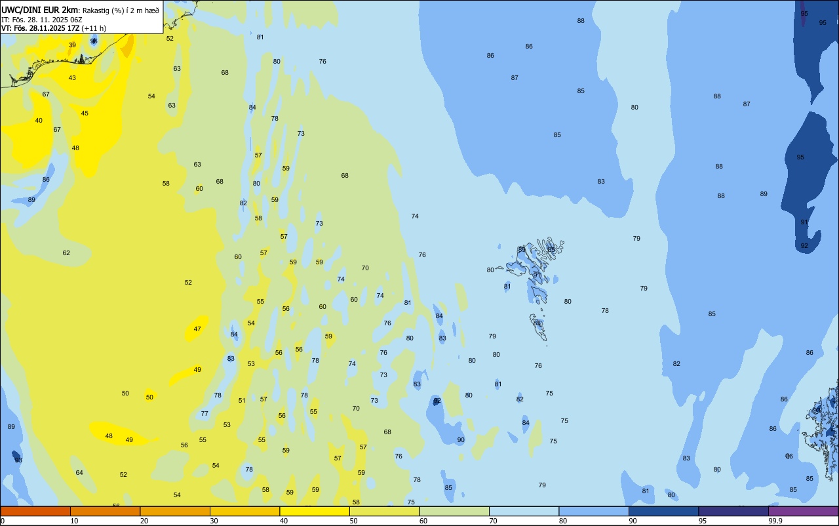Screen dimensions: 839x526
Task: Select the 'IT: Fös. 28. 11. 2025 06Z' line
Action: click(41, 19)
